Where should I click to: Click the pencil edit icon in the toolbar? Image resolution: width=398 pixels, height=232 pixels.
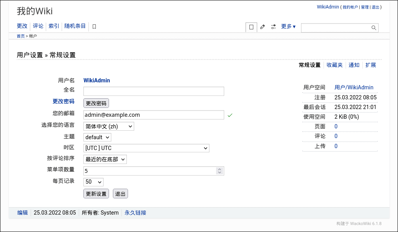pos(262,27)
